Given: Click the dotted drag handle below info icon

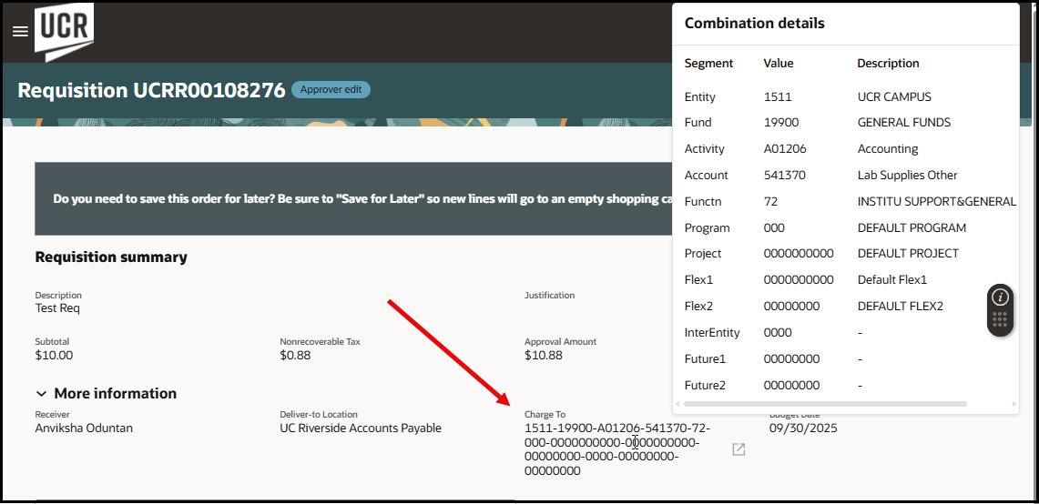Looking at the screenshot, I should point(1000,319).
